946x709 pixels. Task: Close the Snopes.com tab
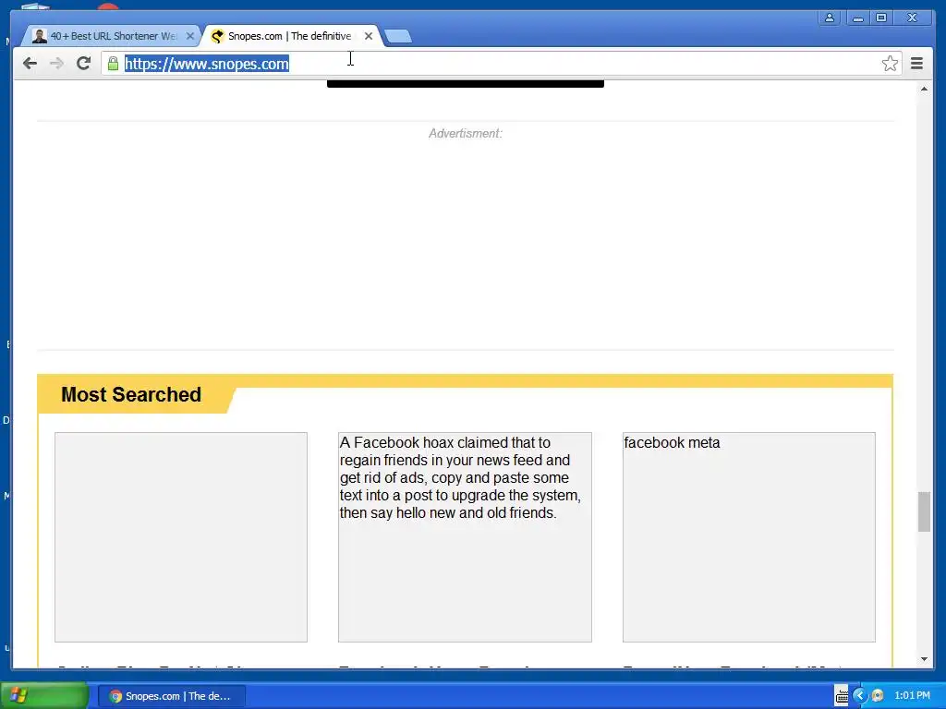click(x=369, y=36)
